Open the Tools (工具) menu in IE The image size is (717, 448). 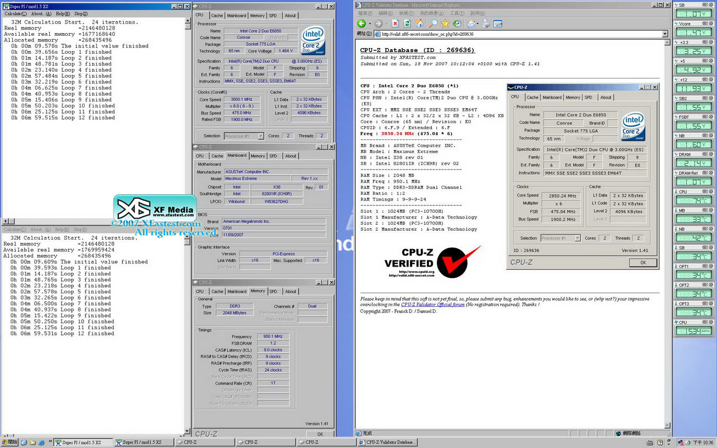coord(457,13)
